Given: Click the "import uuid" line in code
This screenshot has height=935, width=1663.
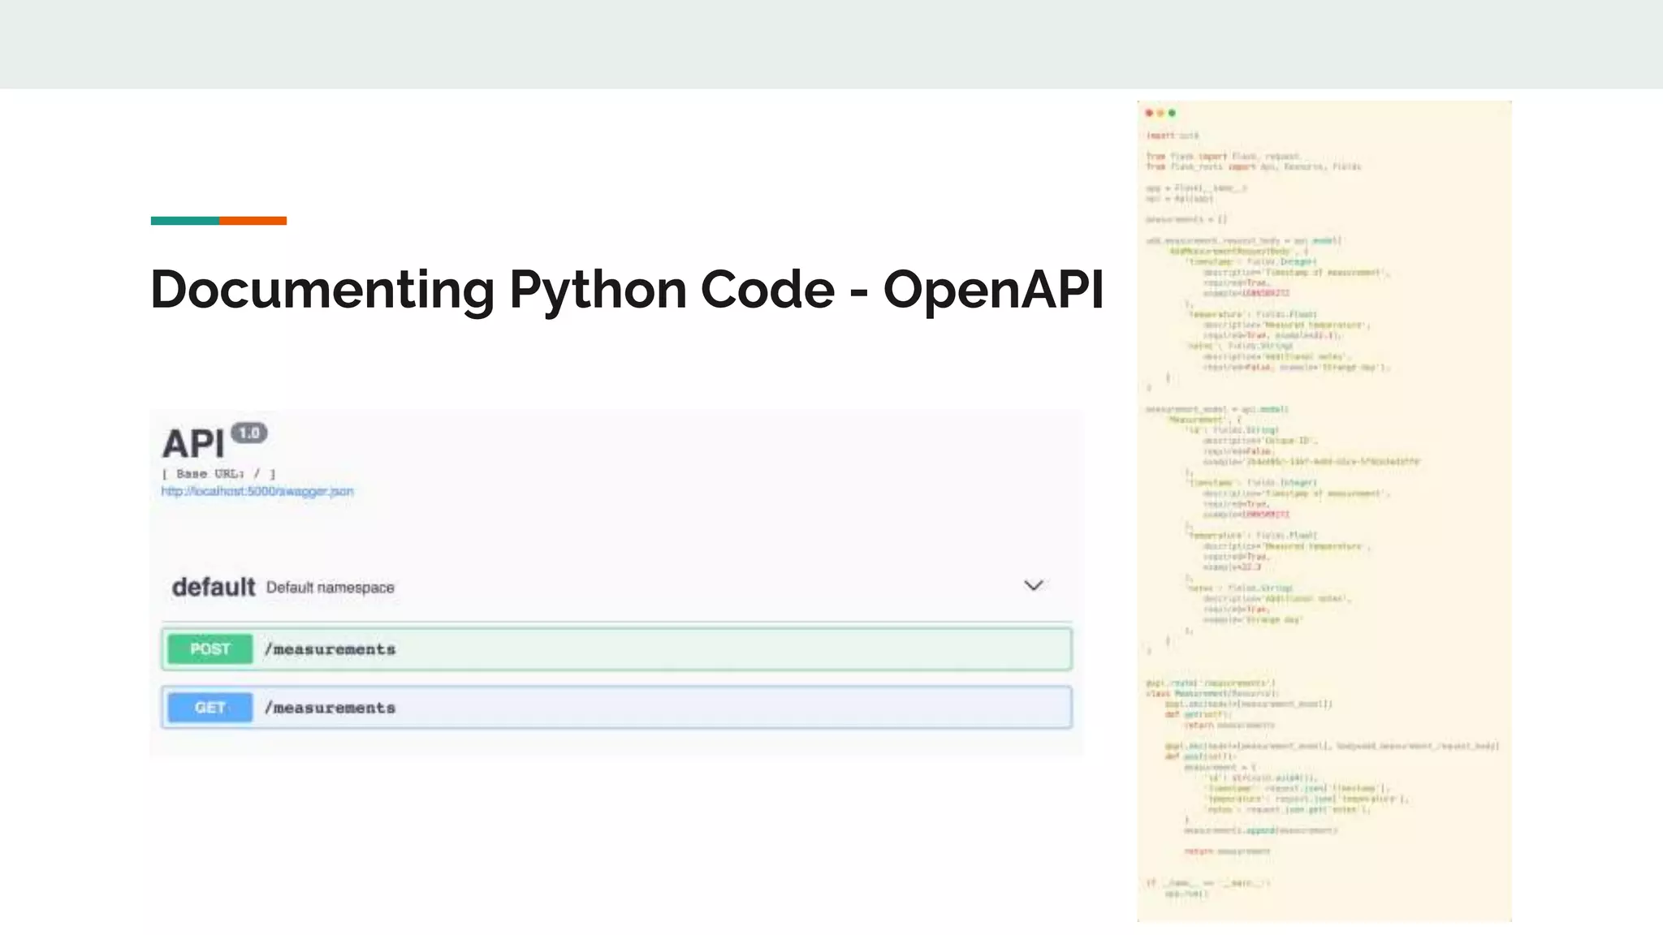Looking at the screenshot, I should point(1172,136).
